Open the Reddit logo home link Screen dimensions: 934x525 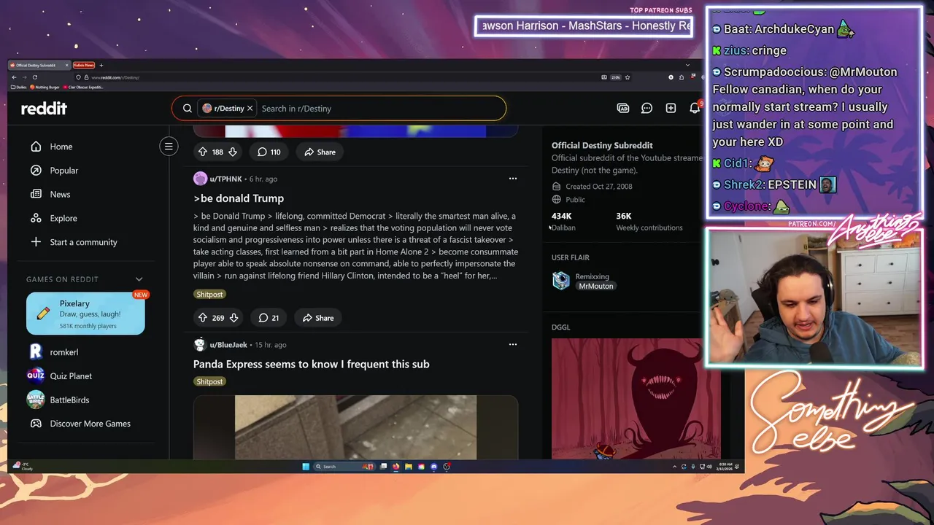click(44, 108)
